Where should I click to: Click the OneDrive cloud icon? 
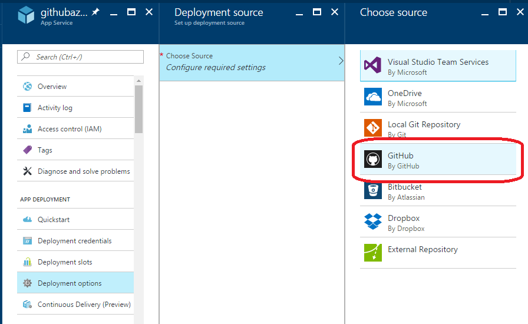tap(373, 97)
